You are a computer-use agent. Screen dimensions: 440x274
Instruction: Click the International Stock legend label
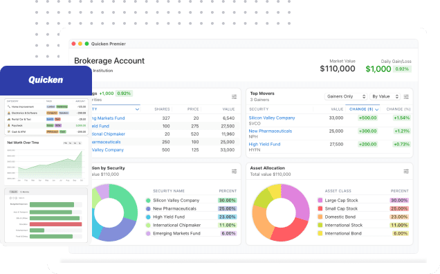[x=343, y=225]
